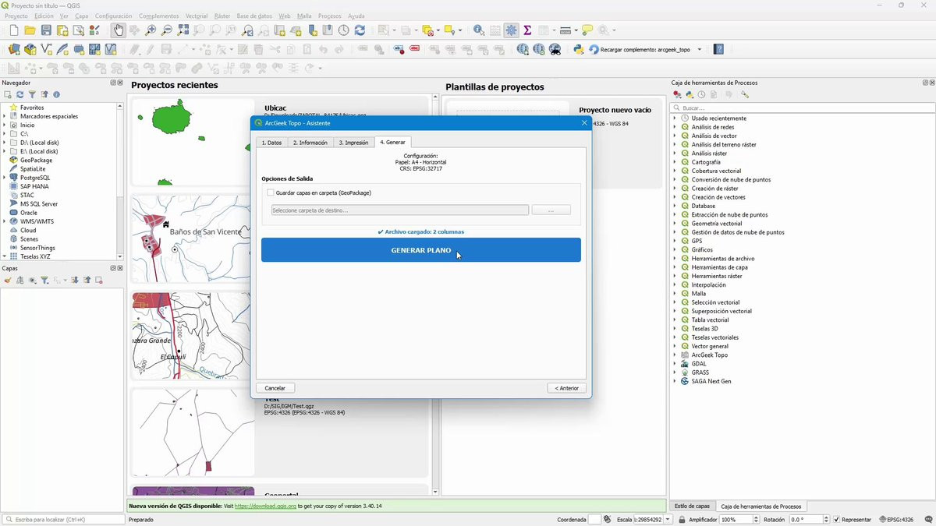Click the Rotación spinner arrows

pyautogui.click(x=826, y=519)
